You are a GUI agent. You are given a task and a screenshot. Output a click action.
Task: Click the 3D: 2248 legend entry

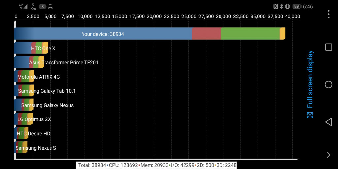pyautogui.click(x=226, y=165)
